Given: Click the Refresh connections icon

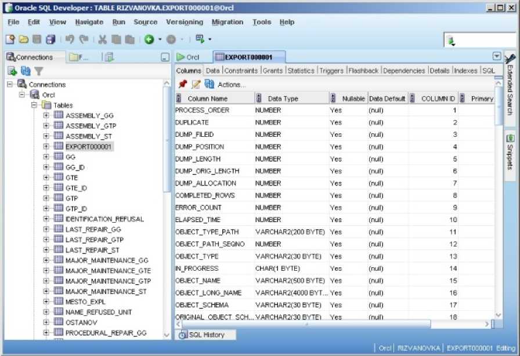Looking at the screenshot, I should [x=26, y=71].
